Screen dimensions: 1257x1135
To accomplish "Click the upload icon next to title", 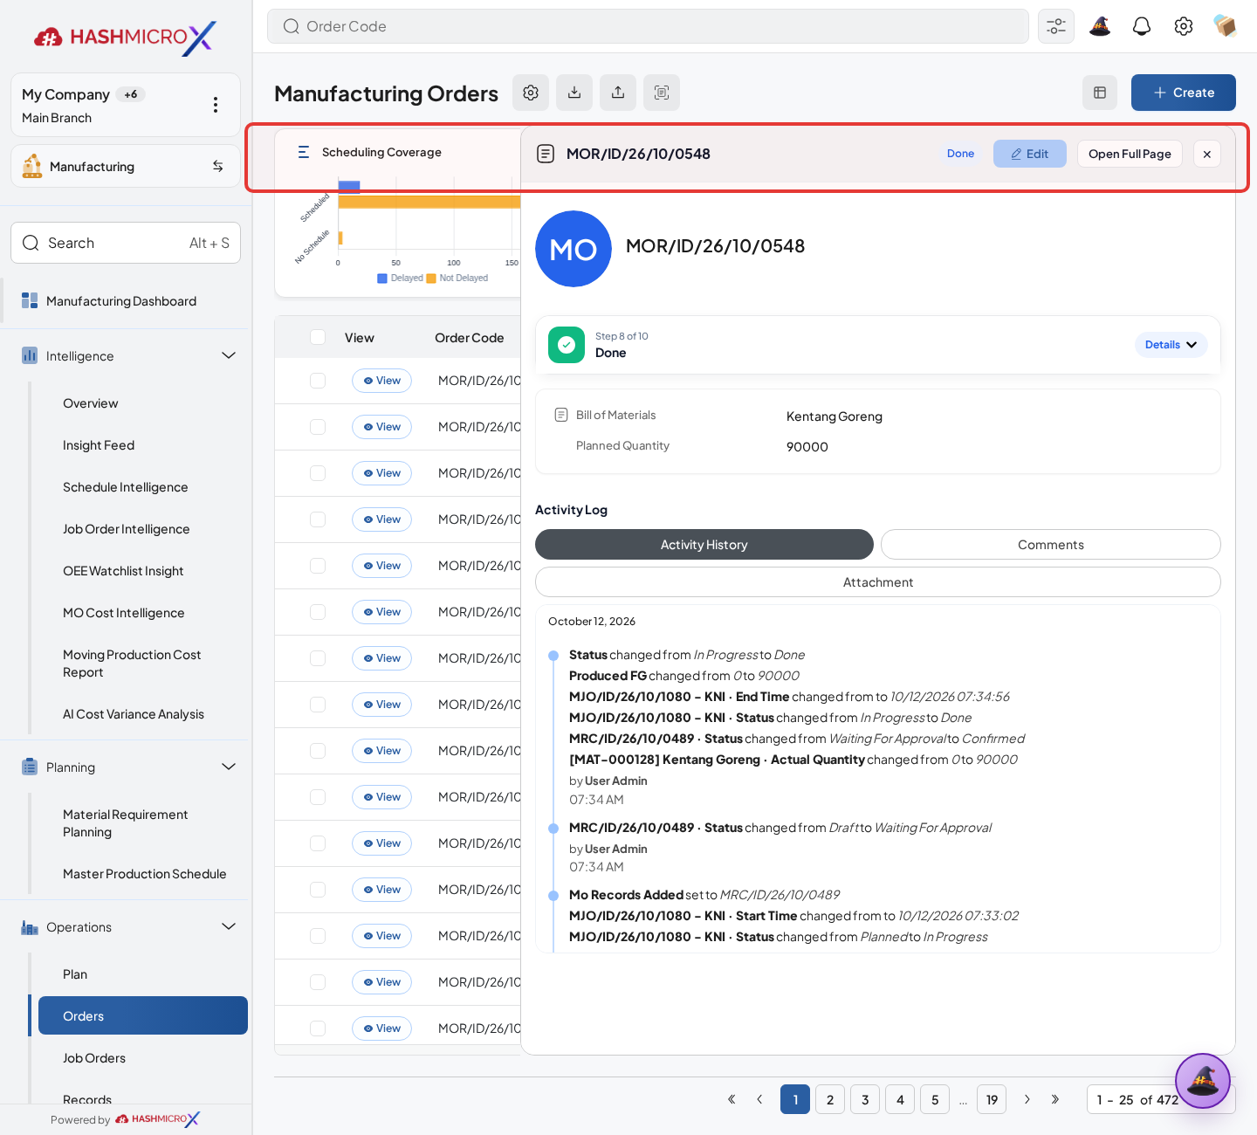I will tap(618, 93).
